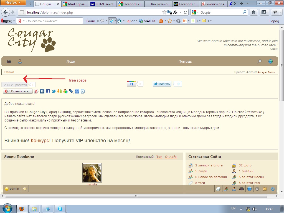Open mail envelope icon in member bar
284x213 pixels.
click(218, 189)
